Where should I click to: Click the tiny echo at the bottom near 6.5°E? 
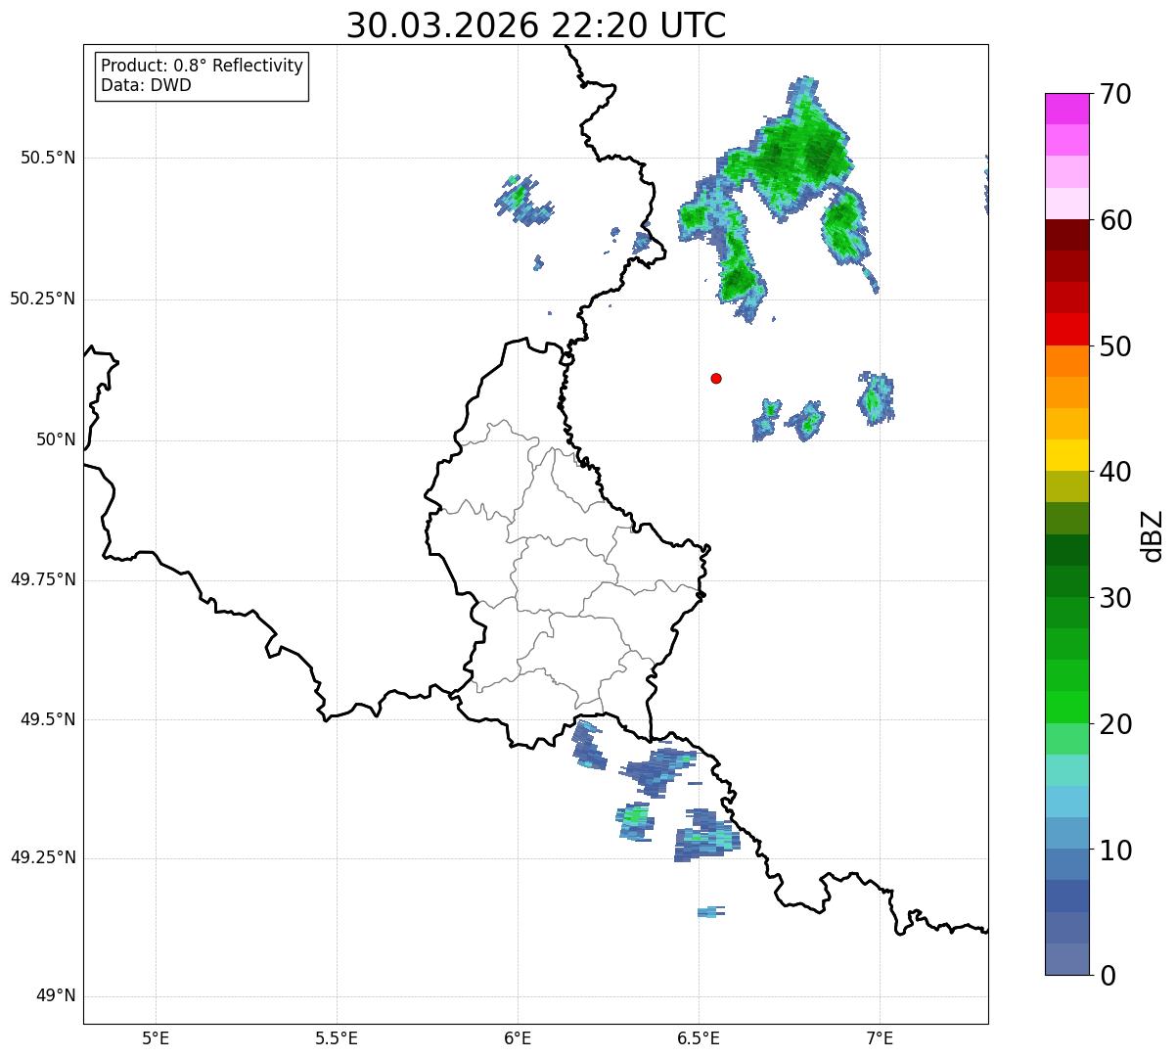711,912
